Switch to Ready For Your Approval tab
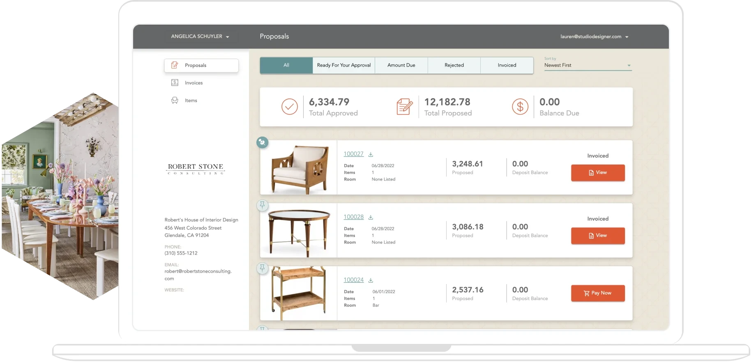Screen dimensions: 756x362 [344, 65]
